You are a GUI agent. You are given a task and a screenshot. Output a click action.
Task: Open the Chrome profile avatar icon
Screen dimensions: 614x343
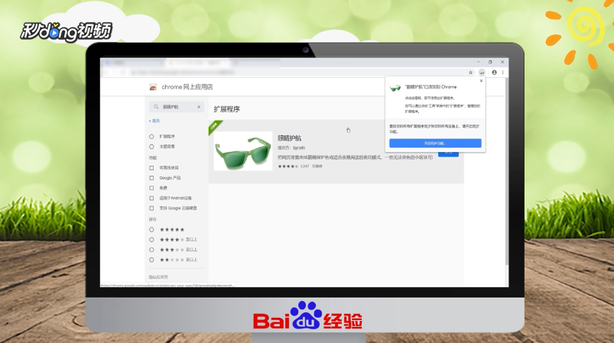coord(494,73)
